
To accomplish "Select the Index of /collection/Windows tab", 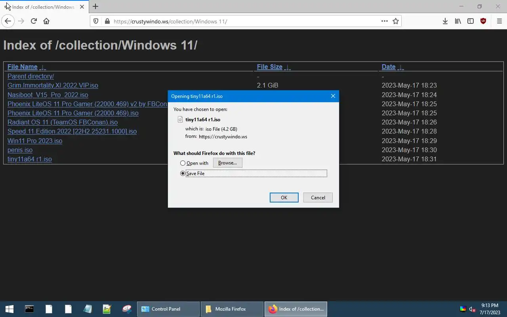I will tap(44, 7).
